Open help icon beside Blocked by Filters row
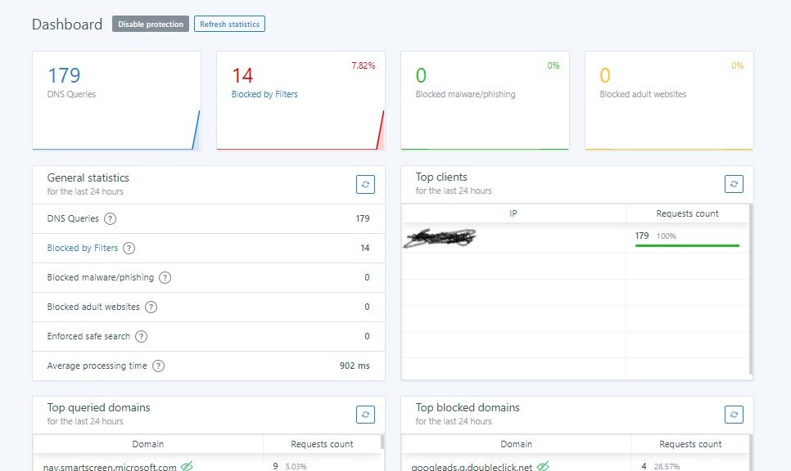791x471 pixels. tap(129, 248)
